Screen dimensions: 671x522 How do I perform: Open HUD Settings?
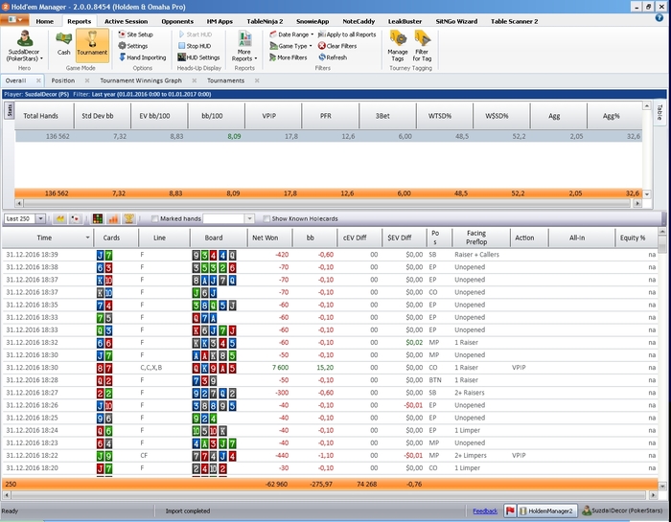click(x=199, y=57)
